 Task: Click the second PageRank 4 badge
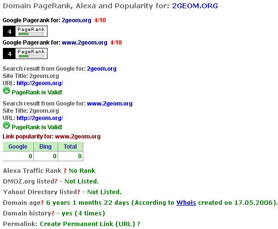25,54
